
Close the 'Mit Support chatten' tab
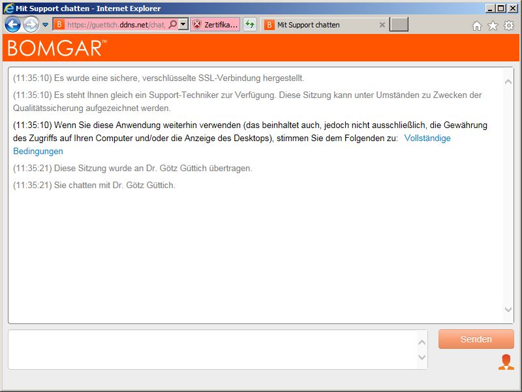pos(382,25)
